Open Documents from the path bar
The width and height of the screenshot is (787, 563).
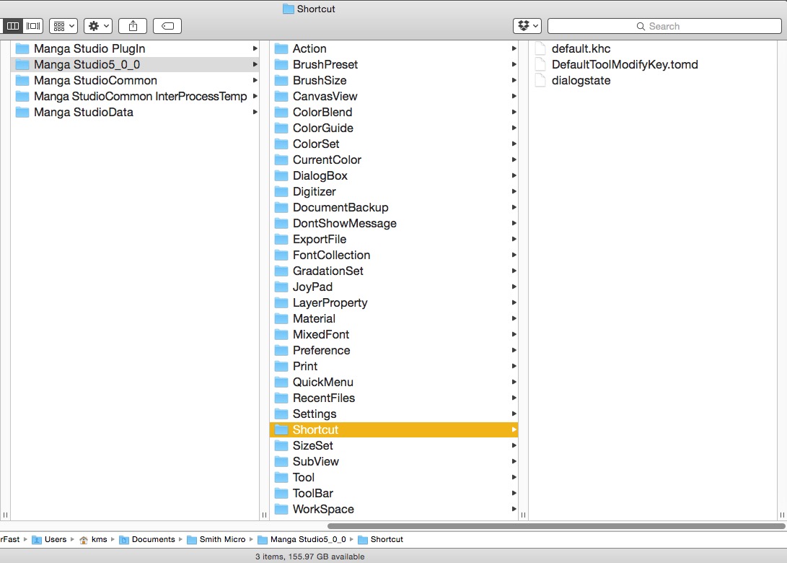point(151,539)
